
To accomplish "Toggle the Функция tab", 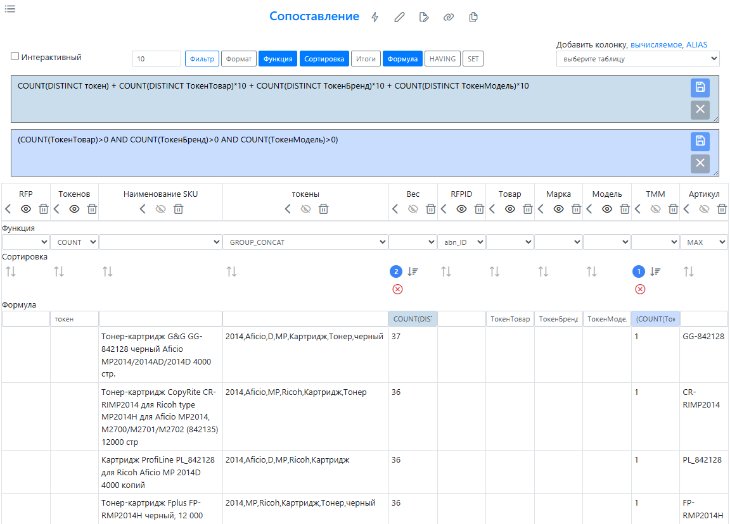I will pyautogui.click(x=278, y=59).
